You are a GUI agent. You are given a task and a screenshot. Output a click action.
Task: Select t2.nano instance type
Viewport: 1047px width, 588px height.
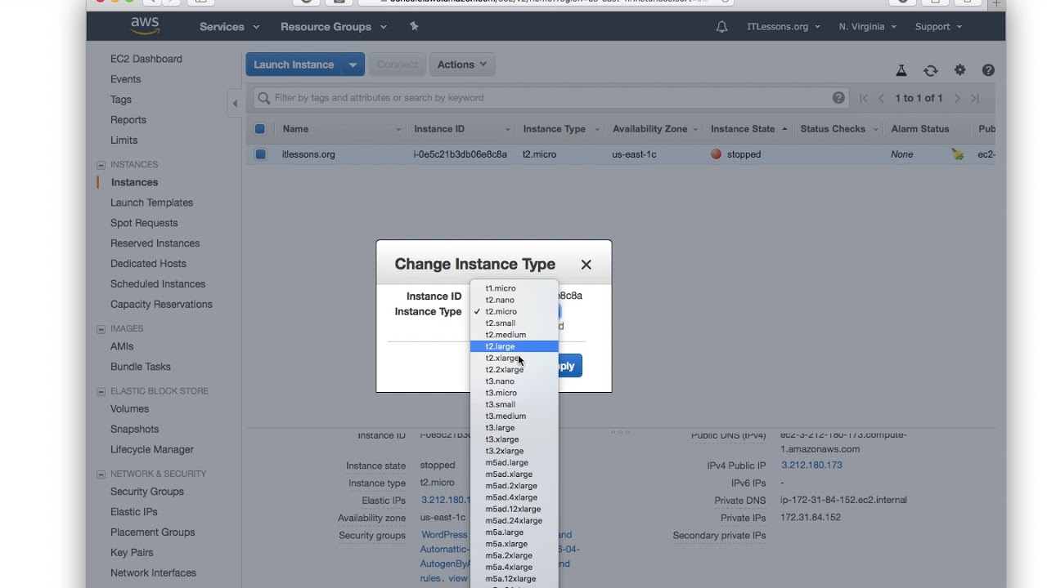point(514,300)
